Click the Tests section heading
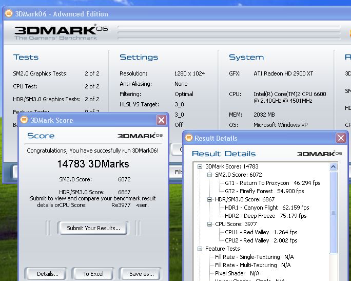This screenshot has height=281, width=351. 26,57
